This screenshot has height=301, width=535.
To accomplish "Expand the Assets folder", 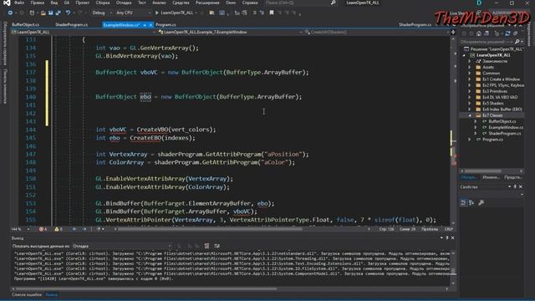I will [470, 67].
